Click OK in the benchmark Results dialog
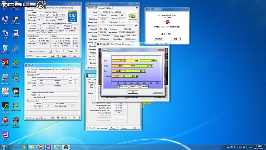This screenshot has height=150, width=266. pos(133,92)
